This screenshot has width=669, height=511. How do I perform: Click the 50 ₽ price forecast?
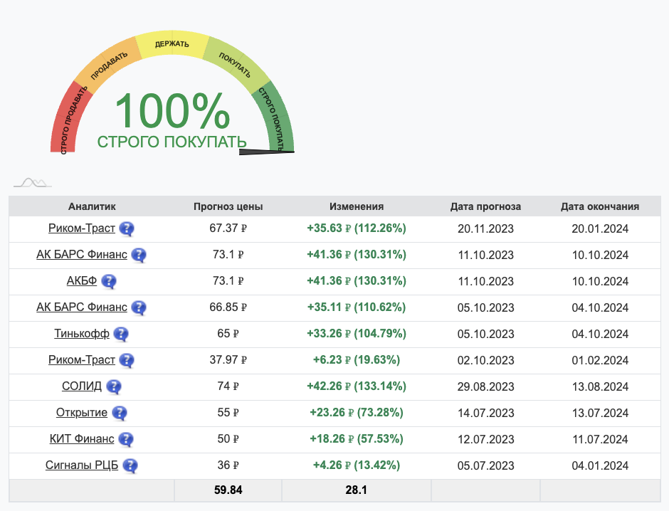228,439
